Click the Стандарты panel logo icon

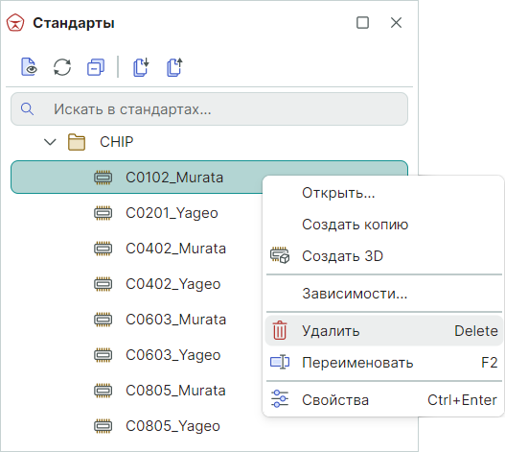(15, 23)
